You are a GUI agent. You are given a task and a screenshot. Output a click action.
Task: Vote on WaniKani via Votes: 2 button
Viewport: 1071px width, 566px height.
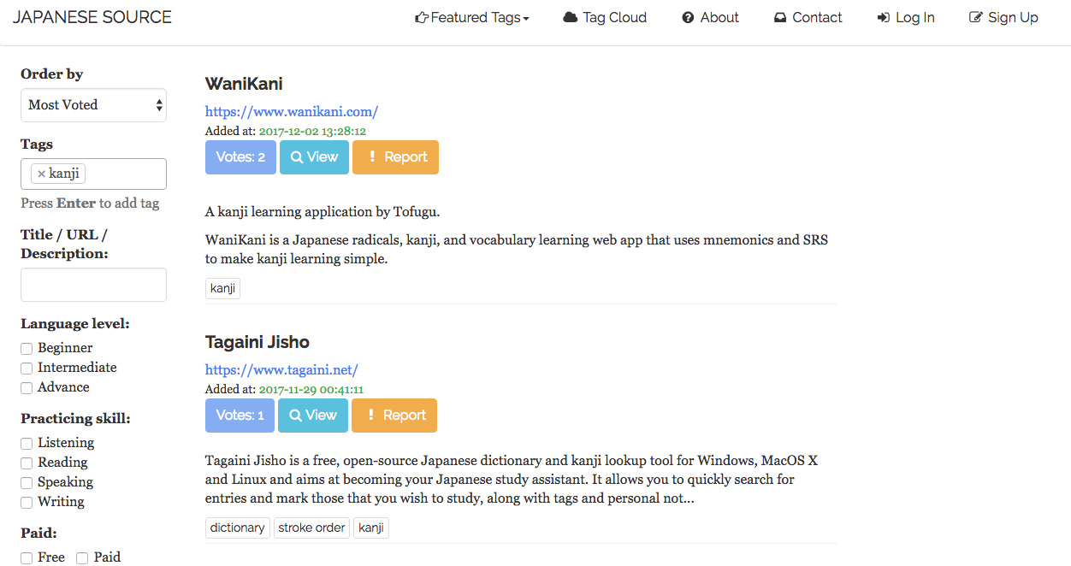(240, 157)
